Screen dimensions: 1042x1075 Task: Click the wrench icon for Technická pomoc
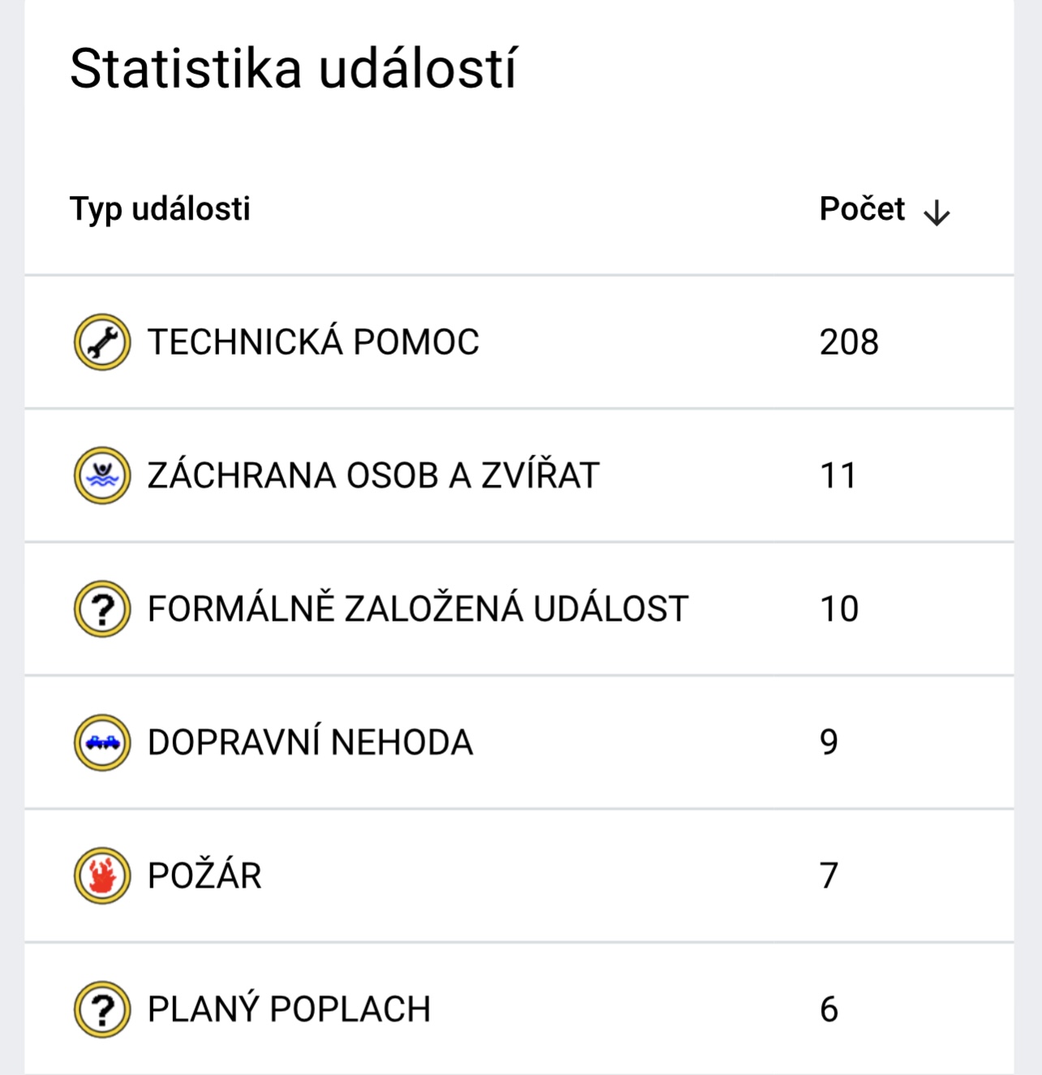tap(102, 342)
